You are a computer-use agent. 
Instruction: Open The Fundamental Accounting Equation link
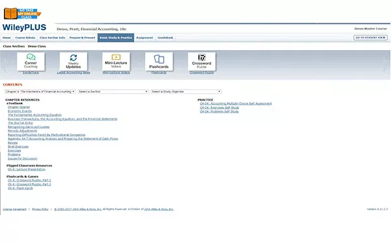35,115
